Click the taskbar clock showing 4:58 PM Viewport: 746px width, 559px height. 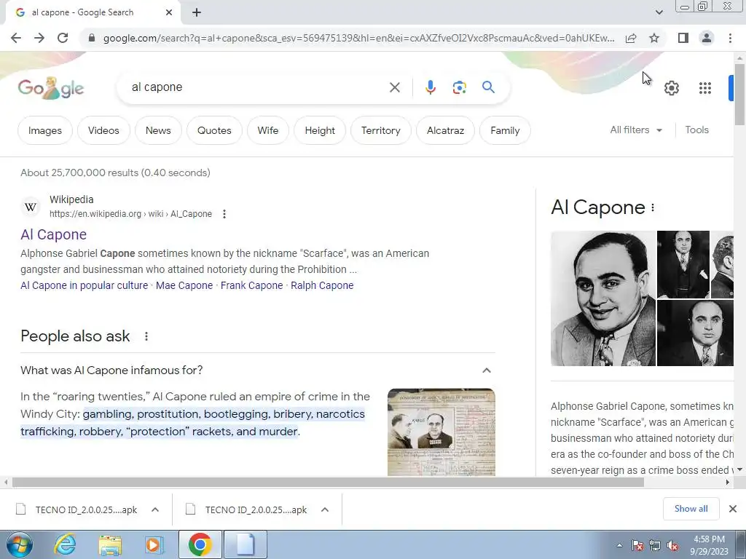pos(709,545)
